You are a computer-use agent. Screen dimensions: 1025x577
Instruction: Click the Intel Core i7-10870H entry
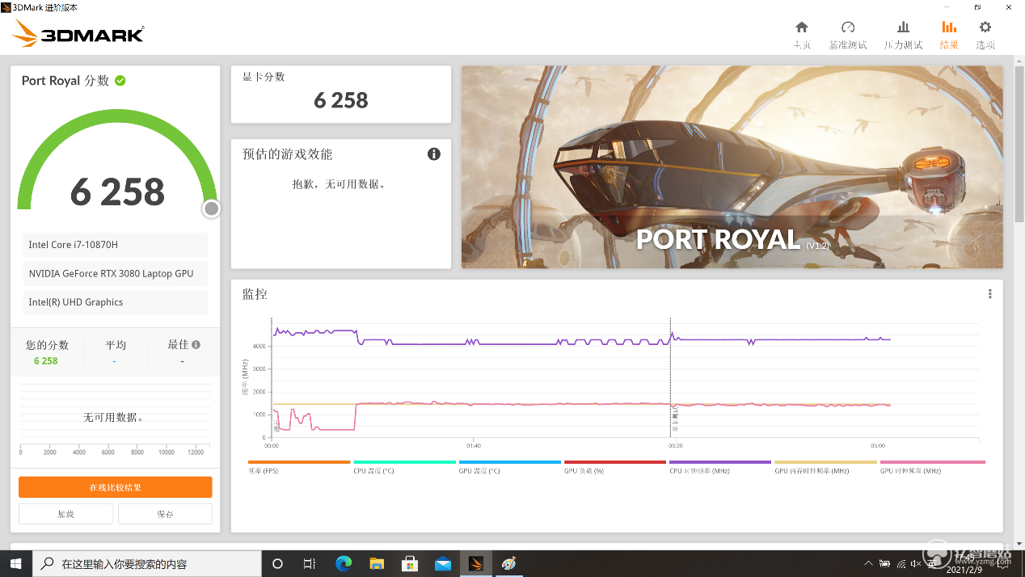click(x=116, y=245)
